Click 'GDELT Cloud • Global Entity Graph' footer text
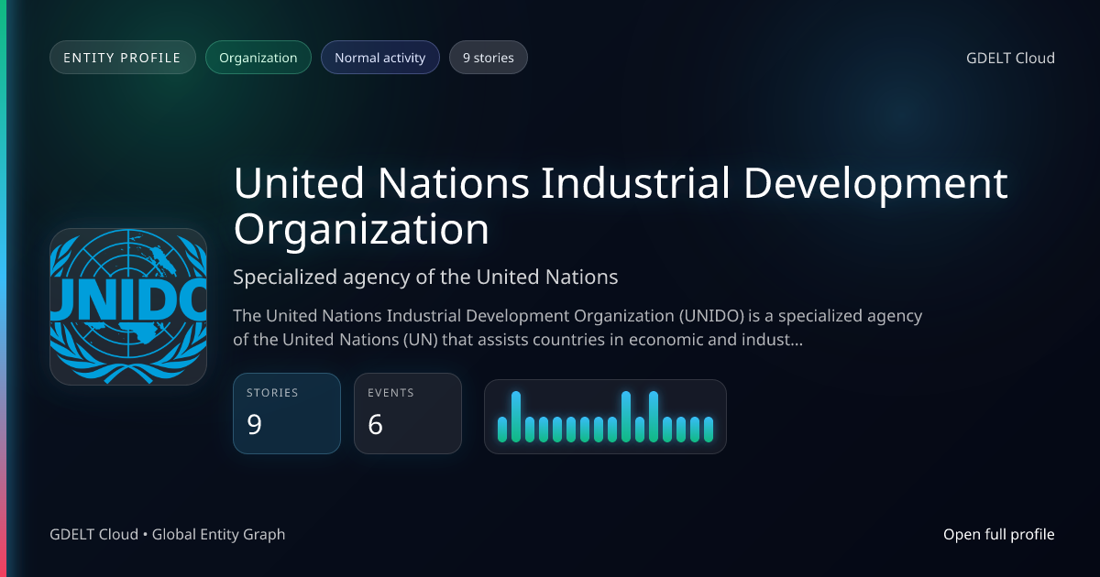The width and height of the screenshot is (1100, 577). [x=168, y=534]
